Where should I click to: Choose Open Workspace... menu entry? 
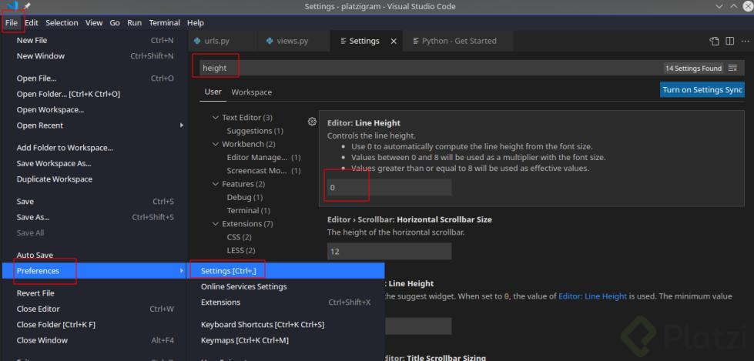pyautogui.click(x=95, y=109)
